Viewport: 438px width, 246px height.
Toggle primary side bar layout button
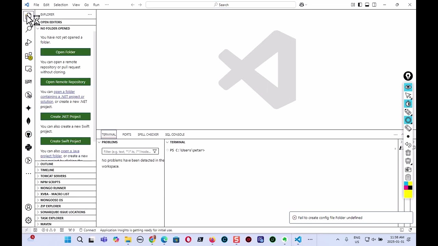coord(360,5)
